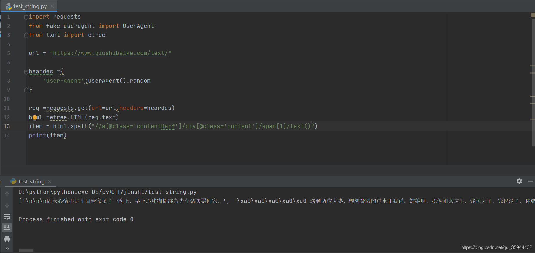The width and height of the screenshot is (535, 253).
Task: Click 'heardes' variable on line 7
Action: 41,72
